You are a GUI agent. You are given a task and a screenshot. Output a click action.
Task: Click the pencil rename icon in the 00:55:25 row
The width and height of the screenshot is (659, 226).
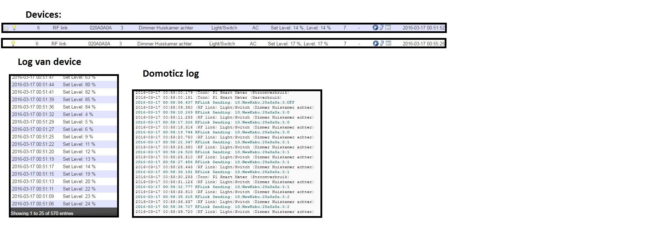point(382,43)
